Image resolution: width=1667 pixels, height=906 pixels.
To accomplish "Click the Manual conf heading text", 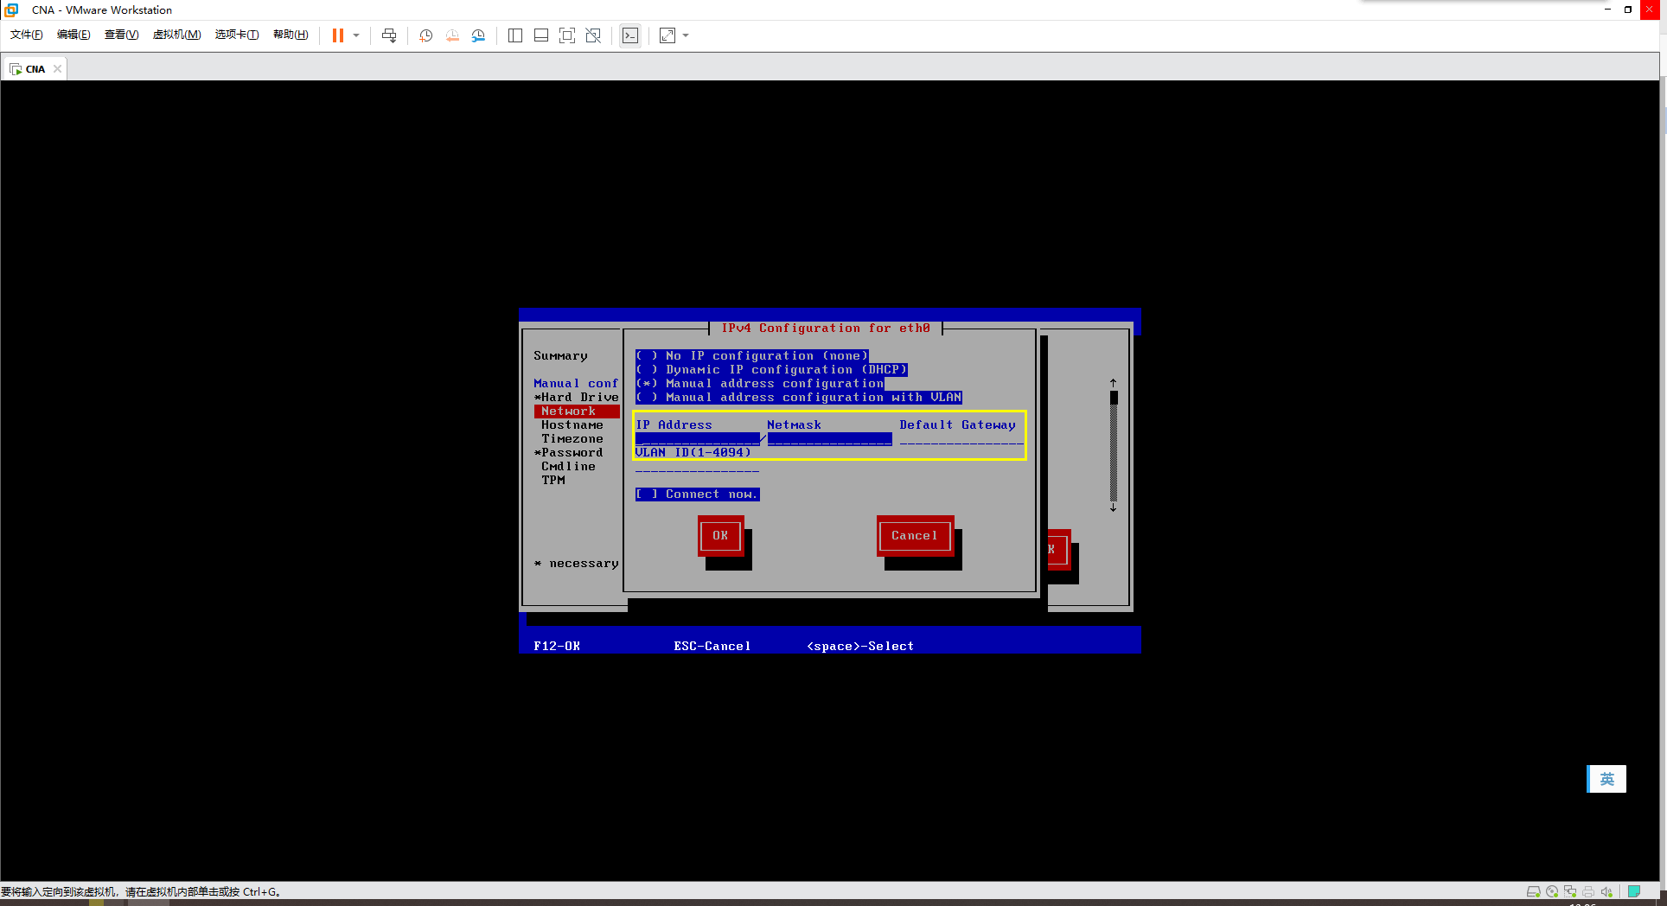I will pyautogui.click(x=576, y=384).
